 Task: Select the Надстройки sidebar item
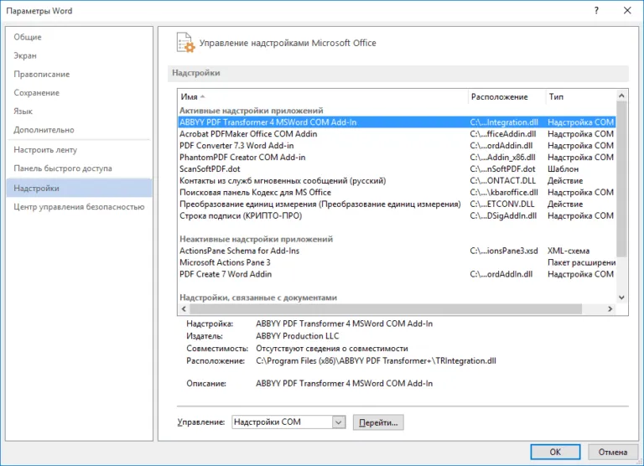pos(79,188)
